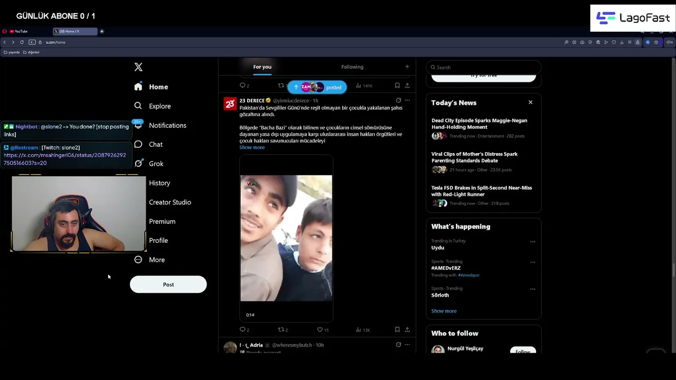
Task: Open Premium from the sidebar
Action: [162, 221]
